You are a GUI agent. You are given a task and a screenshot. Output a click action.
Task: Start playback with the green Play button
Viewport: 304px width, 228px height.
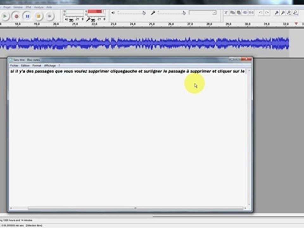coord(5,16)
